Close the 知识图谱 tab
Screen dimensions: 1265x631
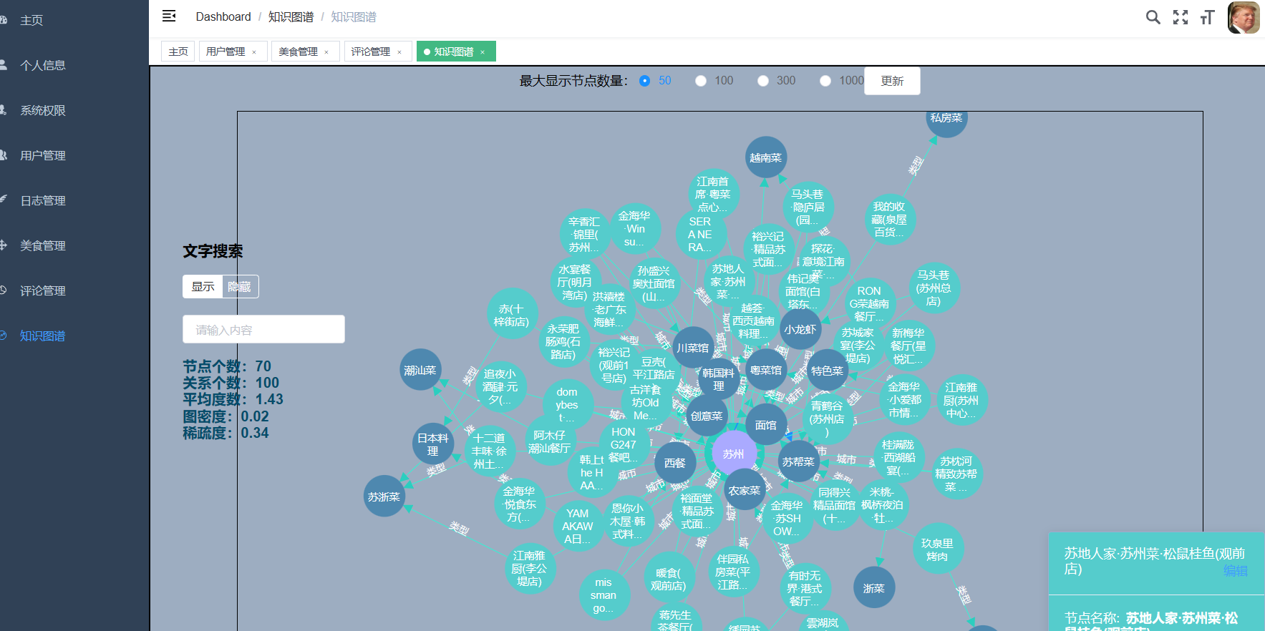483,52
